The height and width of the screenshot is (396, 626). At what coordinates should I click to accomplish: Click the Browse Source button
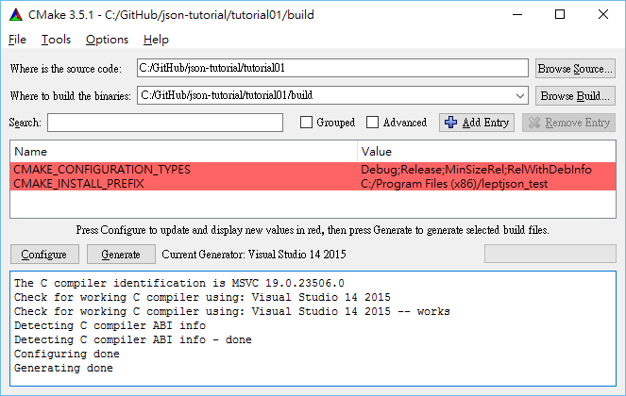click(575, 69)
